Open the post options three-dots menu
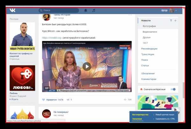The image size is (191, 129). point(130,15)
